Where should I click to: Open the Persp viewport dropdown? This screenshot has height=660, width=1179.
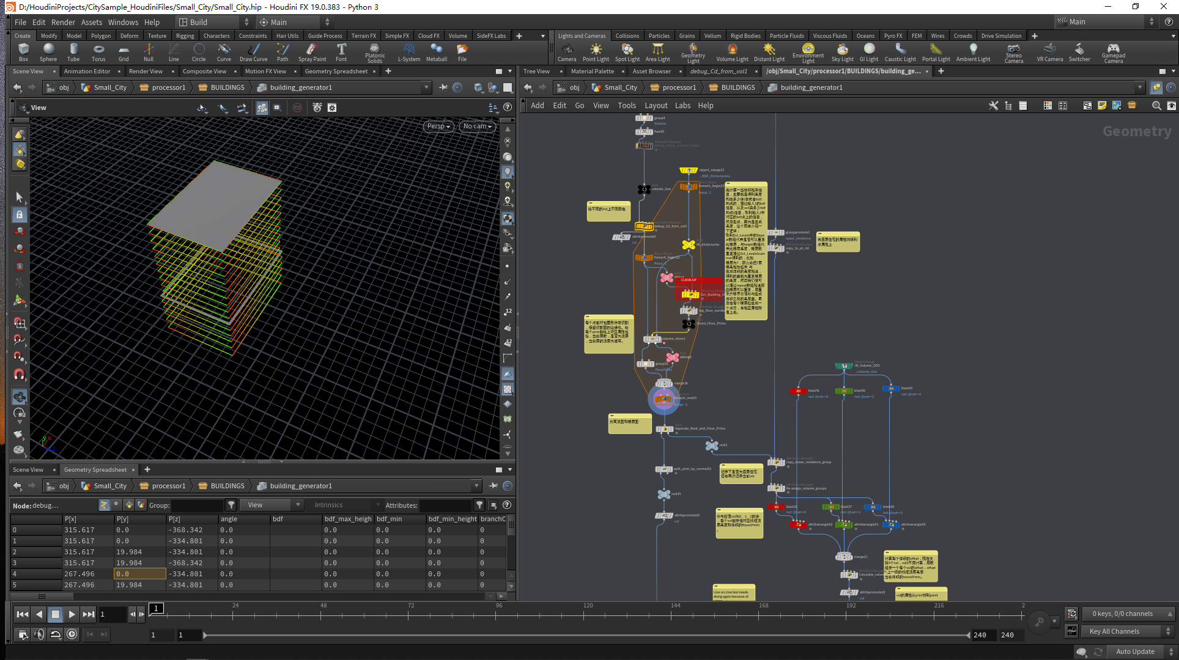click(438, 127)
